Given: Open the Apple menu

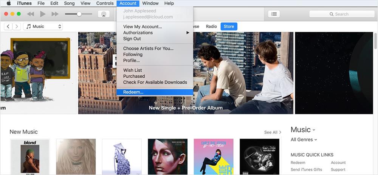Looking at the screenshot, I should 9,3.
